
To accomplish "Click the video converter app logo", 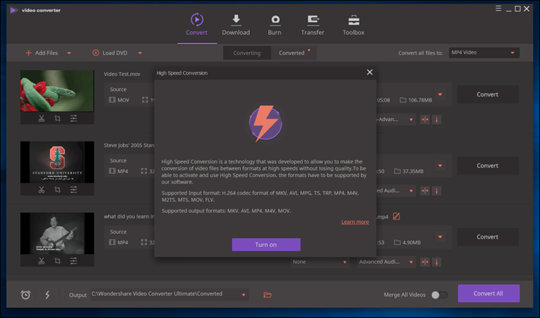I will click(13, 10).
